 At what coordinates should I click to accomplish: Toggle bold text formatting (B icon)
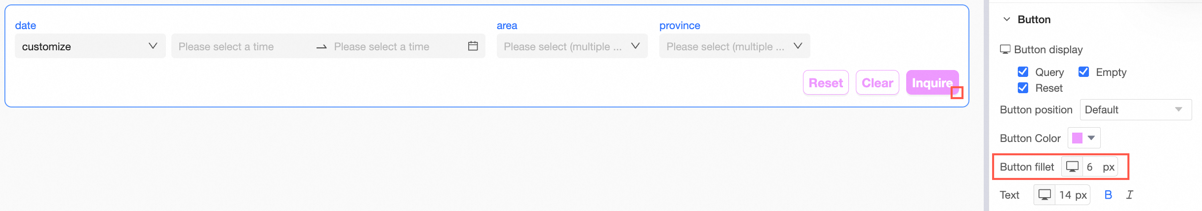pos(1108,195)
